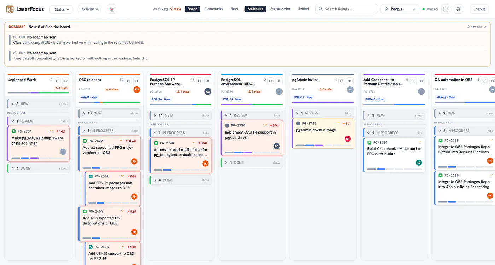Toggle the Board view option
Screen dimensions: 495x265
pos(192,9)
